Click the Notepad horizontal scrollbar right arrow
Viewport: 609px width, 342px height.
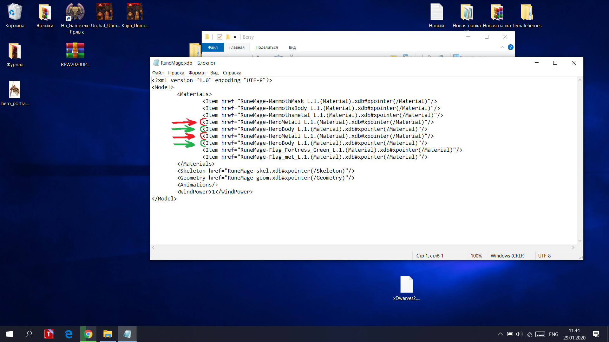[x=573, y=247]
